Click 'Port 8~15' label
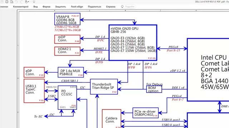The width and height of the screenshot is (229, 128). tap(174, 50)
